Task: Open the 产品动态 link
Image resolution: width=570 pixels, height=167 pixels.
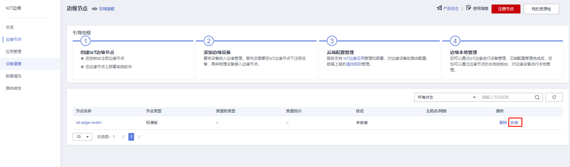Action: [451, 9]
